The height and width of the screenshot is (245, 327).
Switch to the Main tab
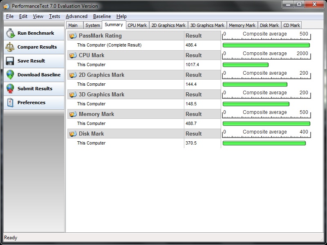(75, 25)
